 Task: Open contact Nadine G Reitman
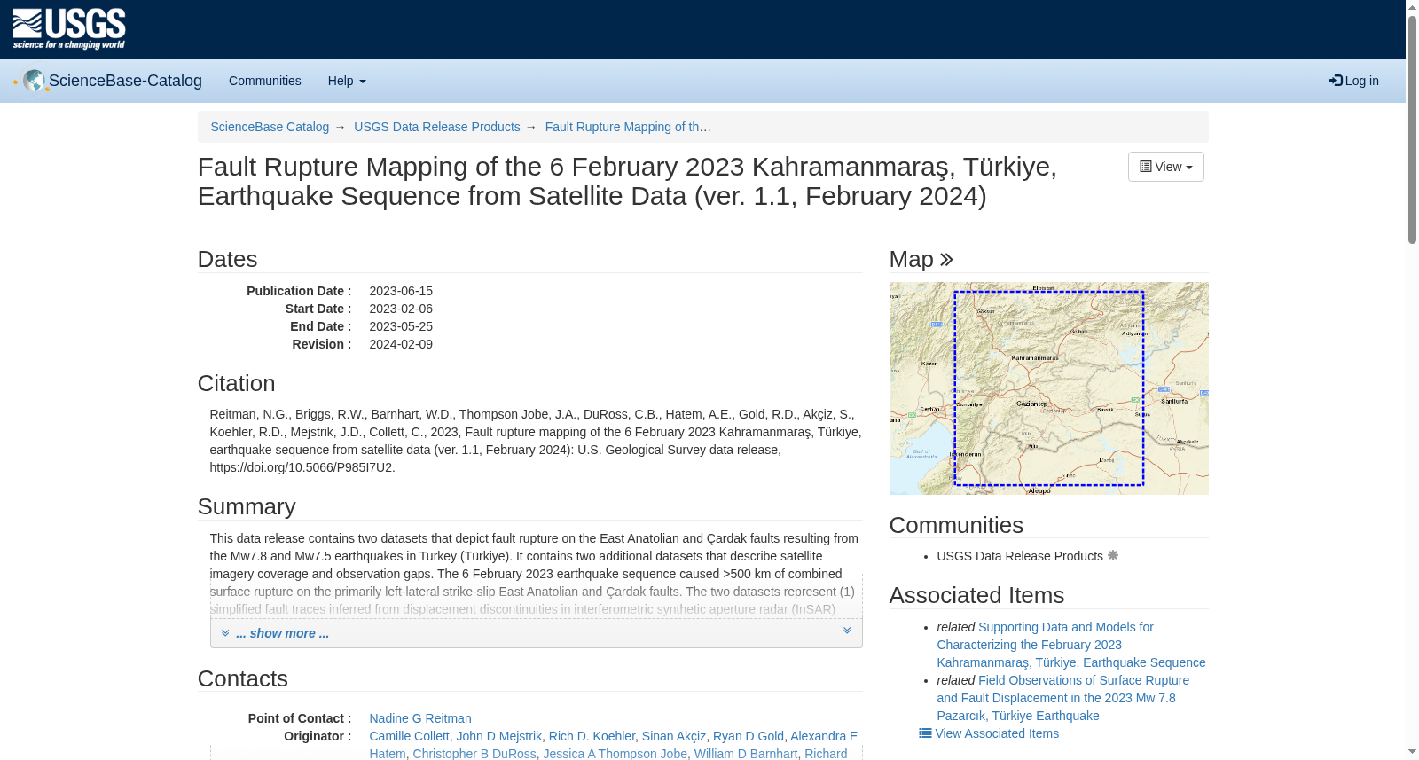pos(420,718)
